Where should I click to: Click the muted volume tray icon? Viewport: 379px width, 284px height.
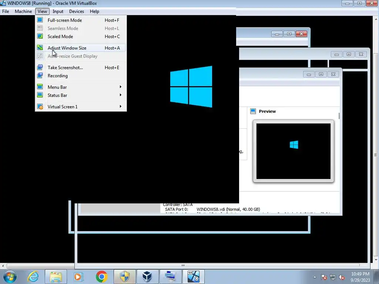[x=342, y=277]
